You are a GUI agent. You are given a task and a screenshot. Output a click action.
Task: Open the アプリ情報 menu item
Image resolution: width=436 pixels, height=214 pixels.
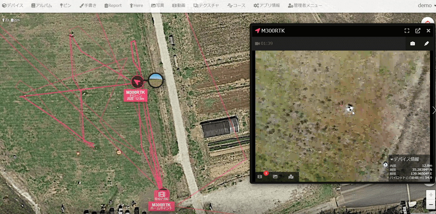(x=267, y=5)
